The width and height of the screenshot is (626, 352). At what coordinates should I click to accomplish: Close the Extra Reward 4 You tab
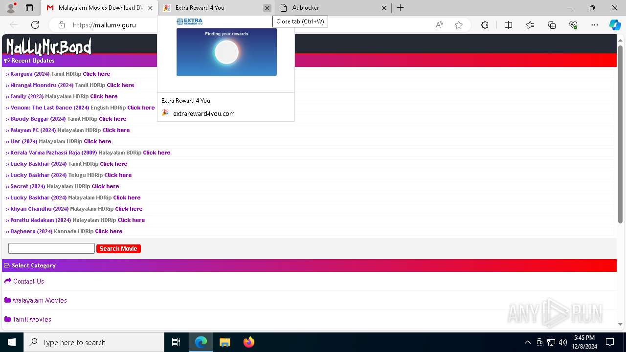(267, 8)
